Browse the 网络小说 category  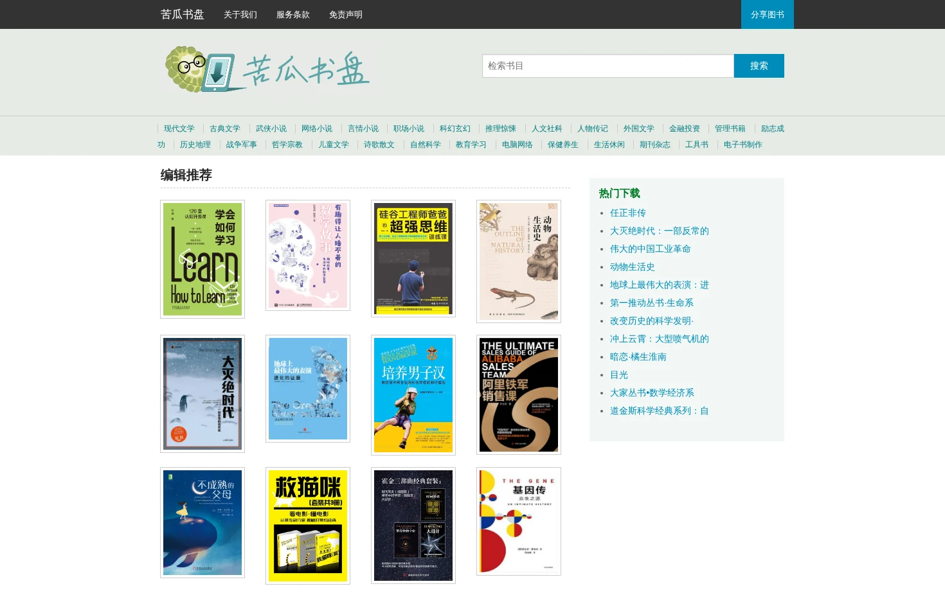click(317, 128)
